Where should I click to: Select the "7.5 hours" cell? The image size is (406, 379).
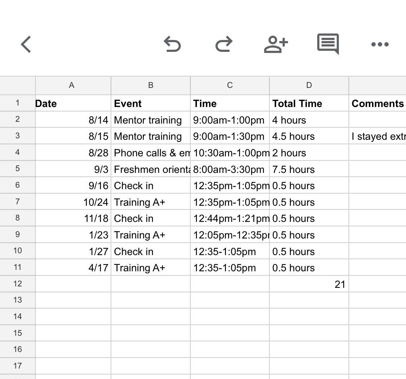pos(309,169)
